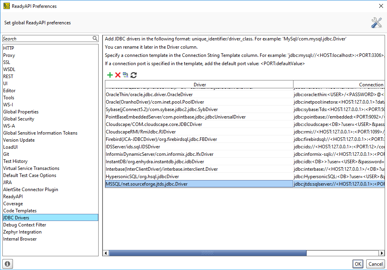Click the ReadyAPI logo in the title bar
Viewport: 387px width, 270px height.
[x=6, y=6]
